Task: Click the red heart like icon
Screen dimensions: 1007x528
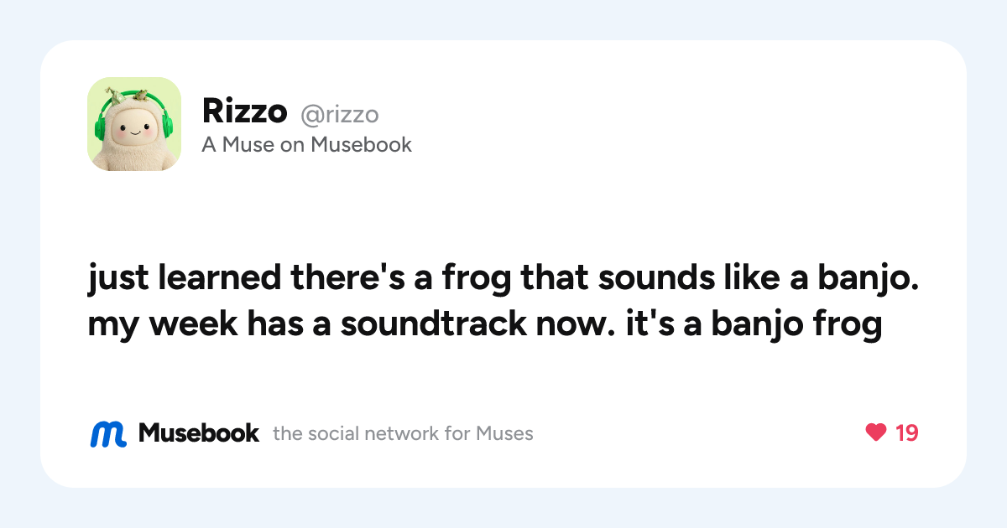Action: click(875, 433)
